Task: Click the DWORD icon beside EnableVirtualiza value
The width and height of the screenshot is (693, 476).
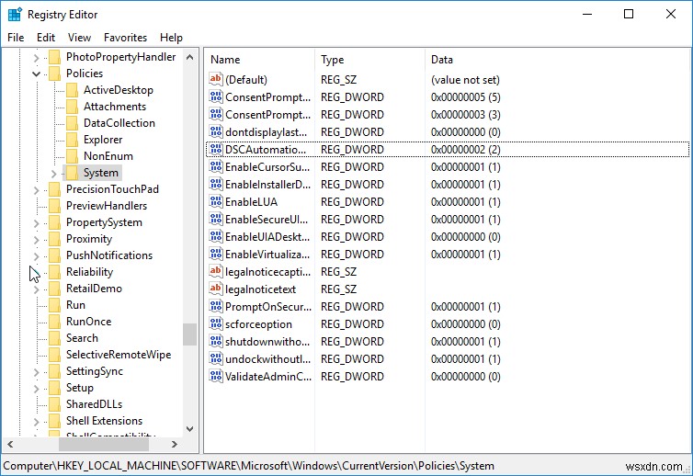Action: tap(216, 254)
